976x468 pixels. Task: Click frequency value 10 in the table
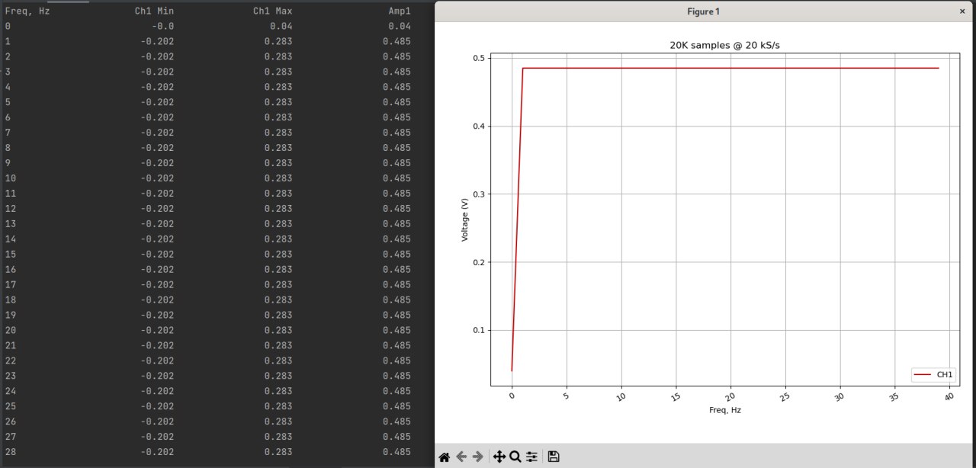click(x=11, y=178)
